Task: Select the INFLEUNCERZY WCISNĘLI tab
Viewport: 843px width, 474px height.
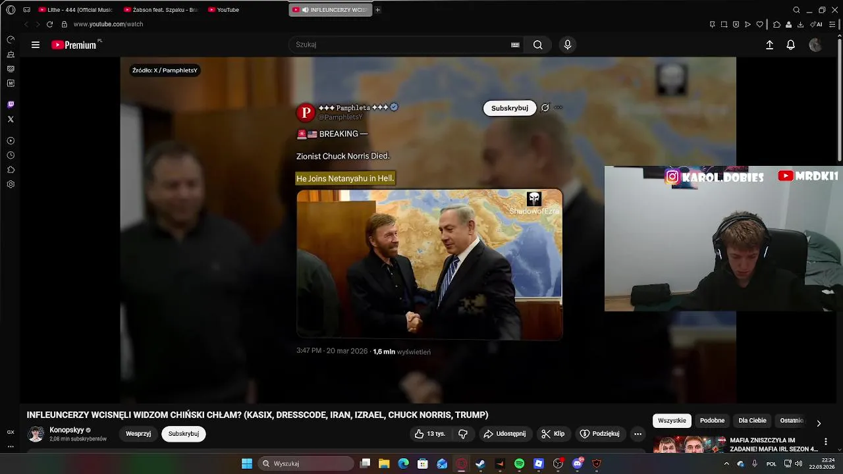Action: coord(330,10)
